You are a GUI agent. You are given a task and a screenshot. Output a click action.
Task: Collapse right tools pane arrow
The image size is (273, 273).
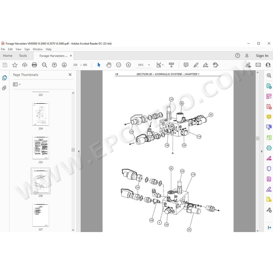click(x=262, y=151)
